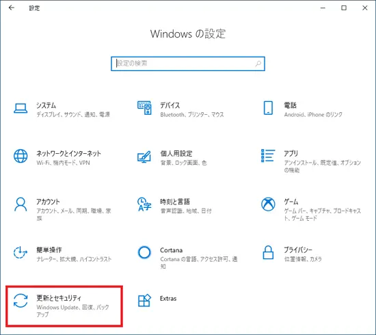
Task: Open the ゲーム Xbox icon
Action: [x=268, y=204]
